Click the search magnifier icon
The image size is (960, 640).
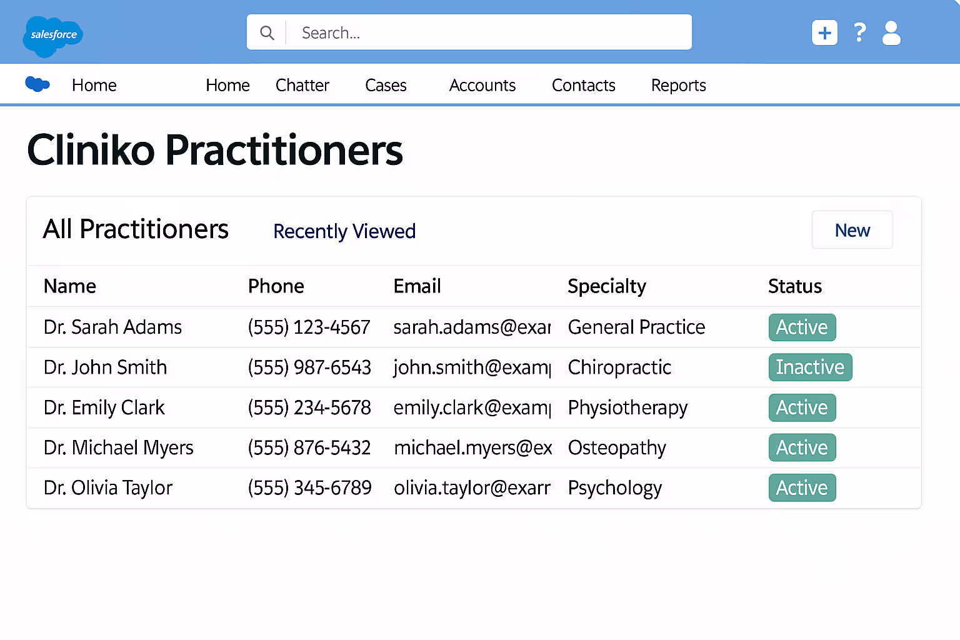(x=267, y=32)
